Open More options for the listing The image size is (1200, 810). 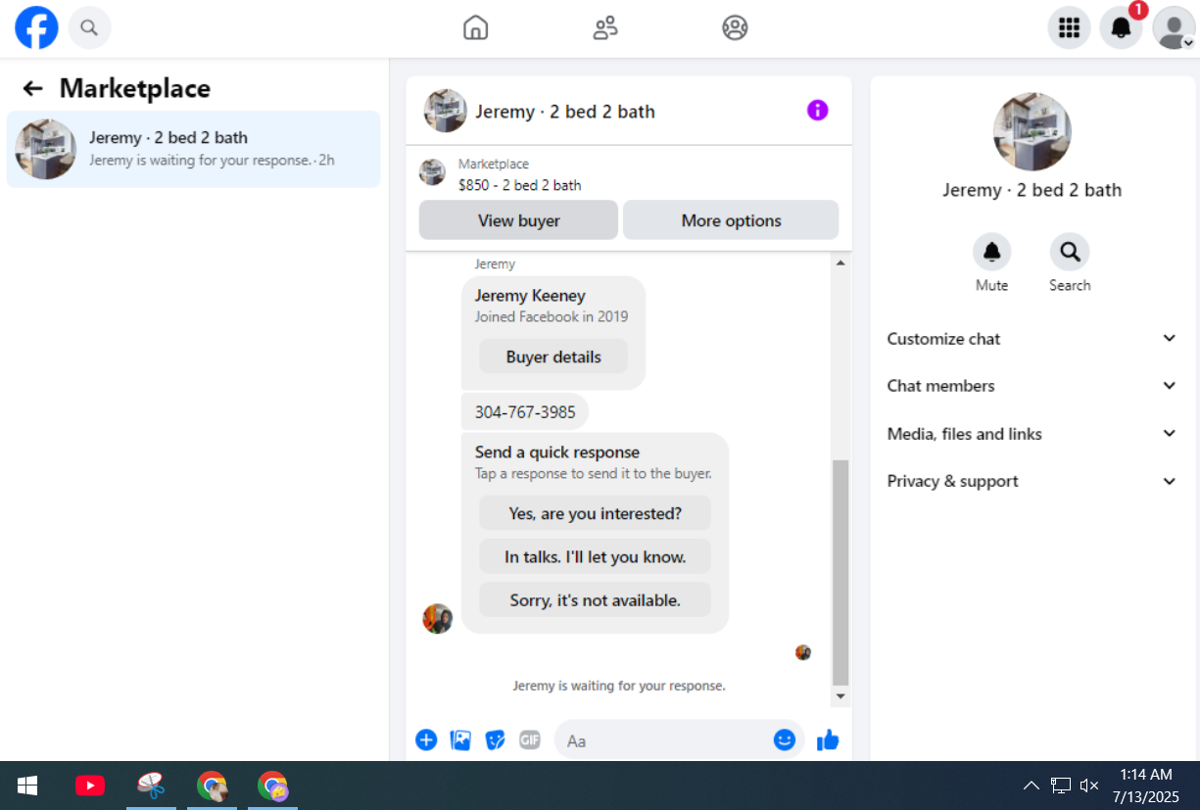(731, 220)
